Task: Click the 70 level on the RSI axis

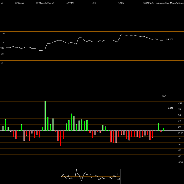Action: [x=3, y=42]
